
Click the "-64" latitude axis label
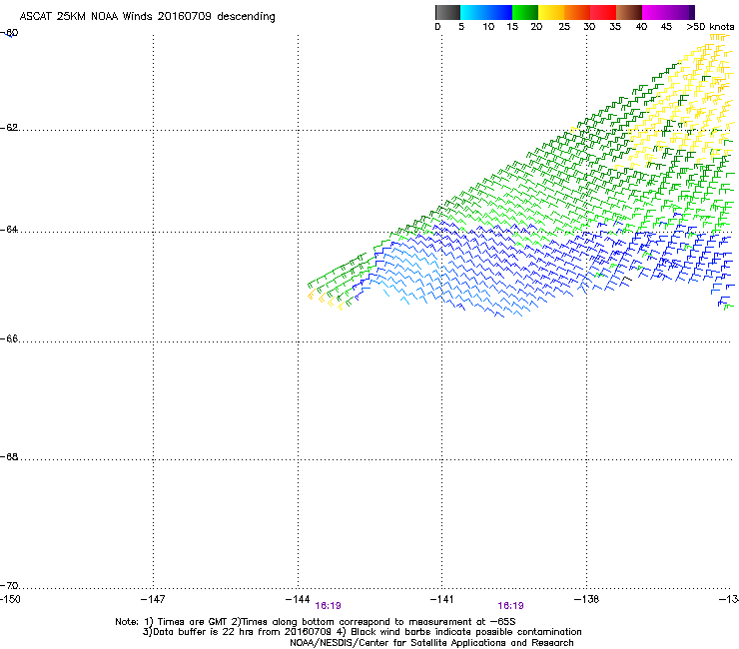[9, 230]
